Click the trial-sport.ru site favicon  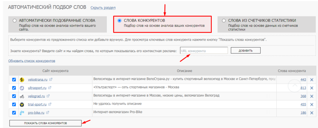(x=22, y=105)
